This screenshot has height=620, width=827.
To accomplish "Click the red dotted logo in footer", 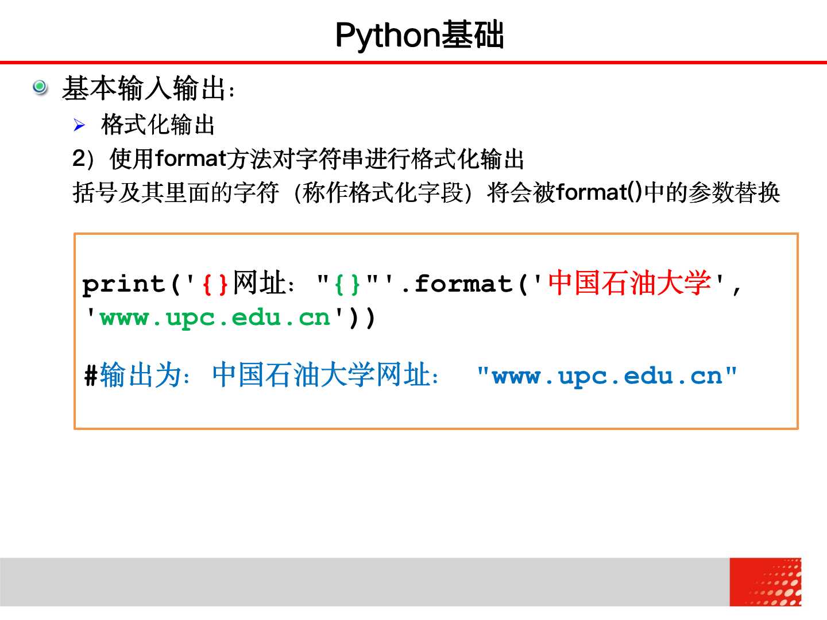I will (766, 582).
